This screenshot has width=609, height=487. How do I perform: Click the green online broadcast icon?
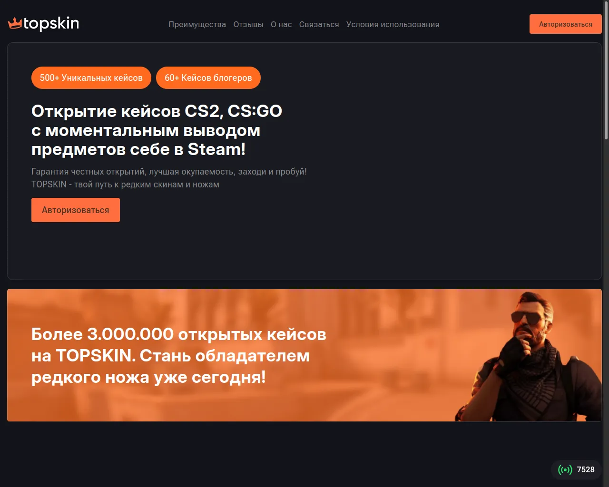pyautogui.click(x=565, y=470)
